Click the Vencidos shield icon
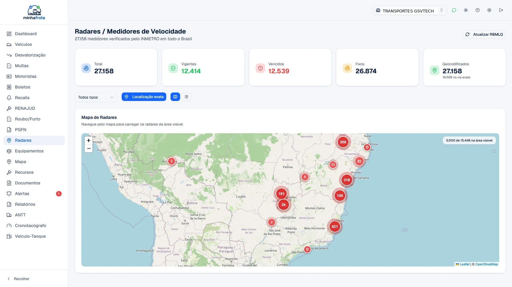 point(260,68)
